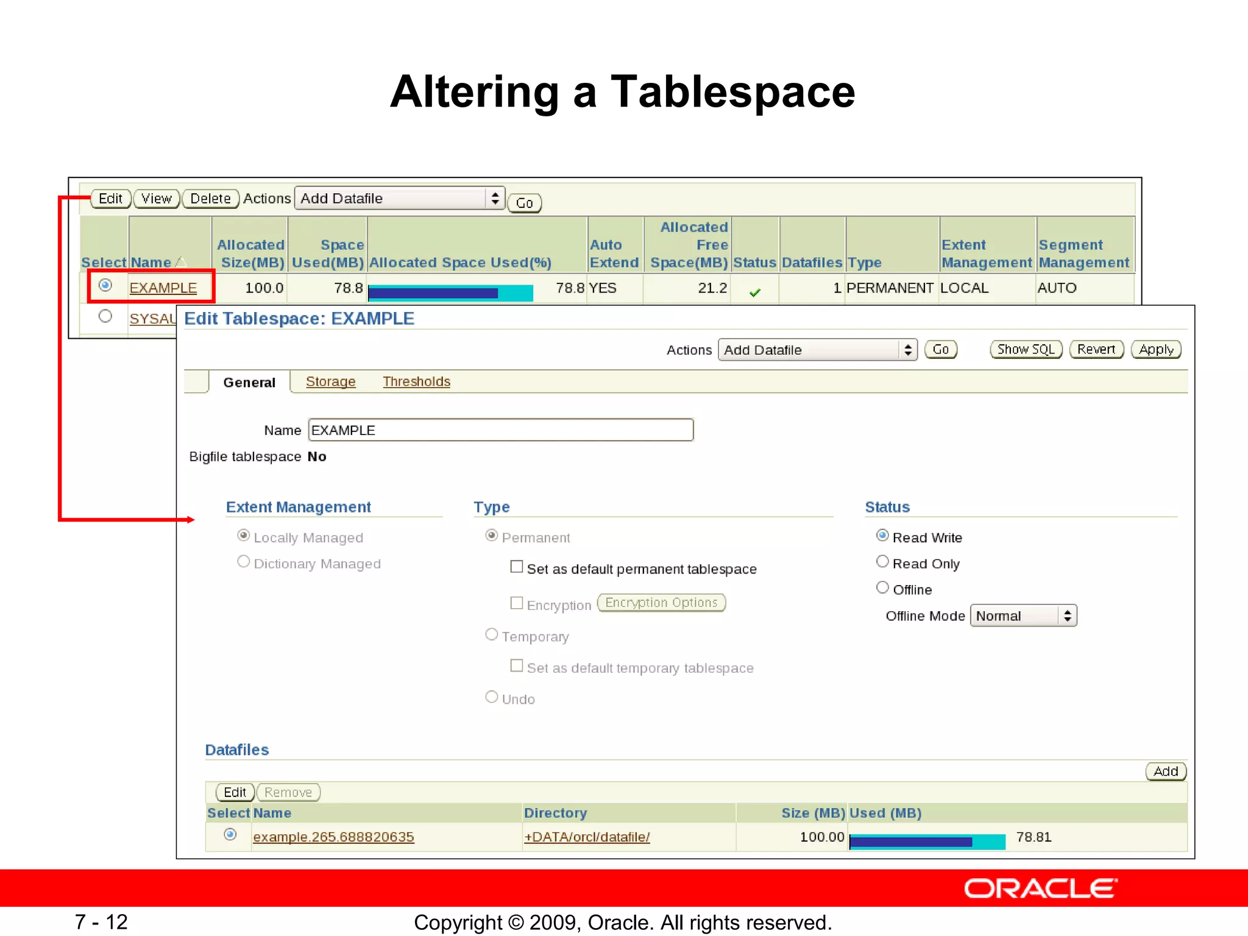Open the example.265.688820635 datafile link
1248x936 pixels.
click(x=334, y=837)
